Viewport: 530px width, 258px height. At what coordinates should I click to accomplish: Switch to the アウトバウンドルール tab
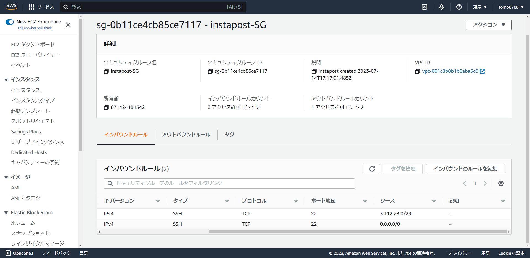point(185,135)
